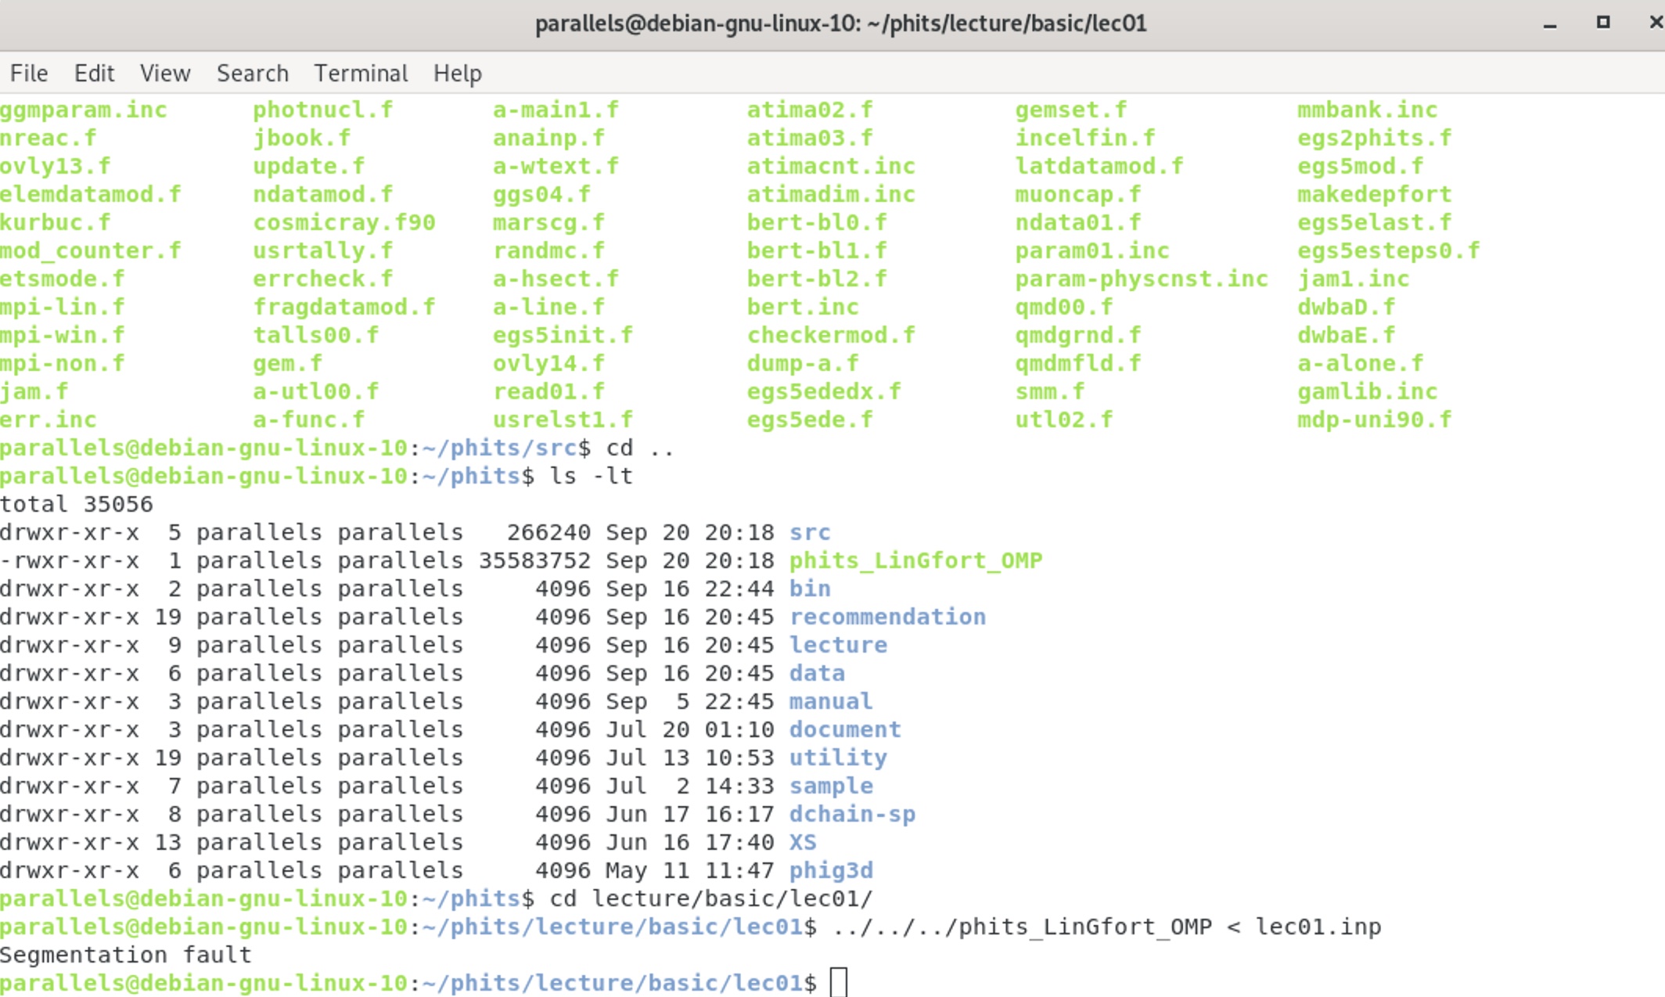Open the Edit menu
Screen dimensions: 1665x997
95,73
